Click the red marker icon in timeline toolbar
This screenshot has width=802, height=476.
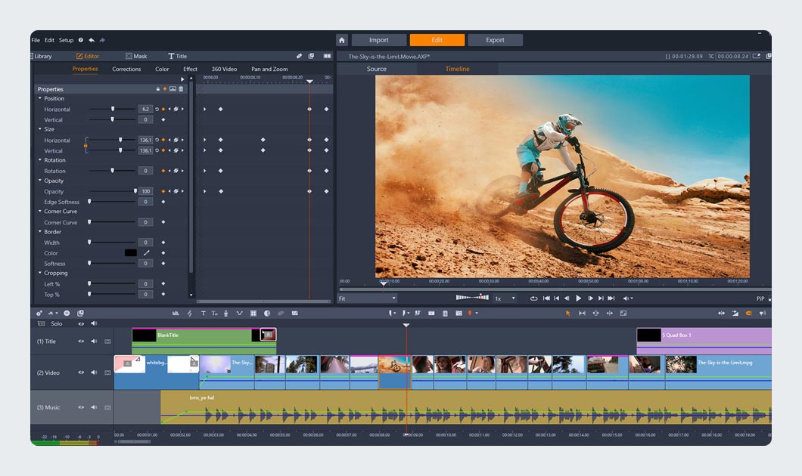pos(470,313)
